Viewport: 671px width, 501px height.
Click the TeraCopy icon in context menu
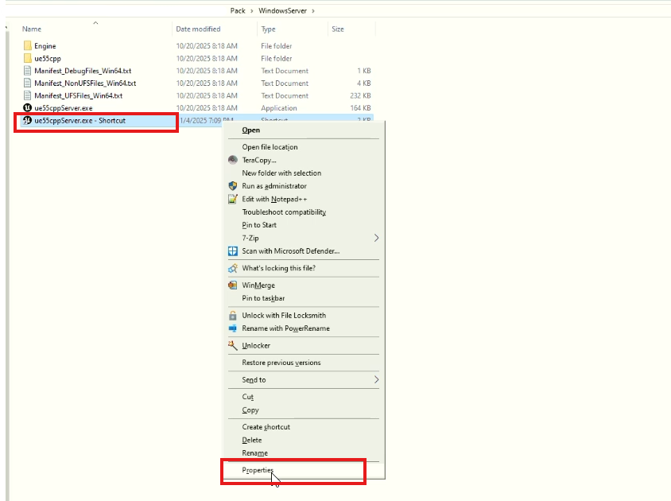click(x=233, y=160)
